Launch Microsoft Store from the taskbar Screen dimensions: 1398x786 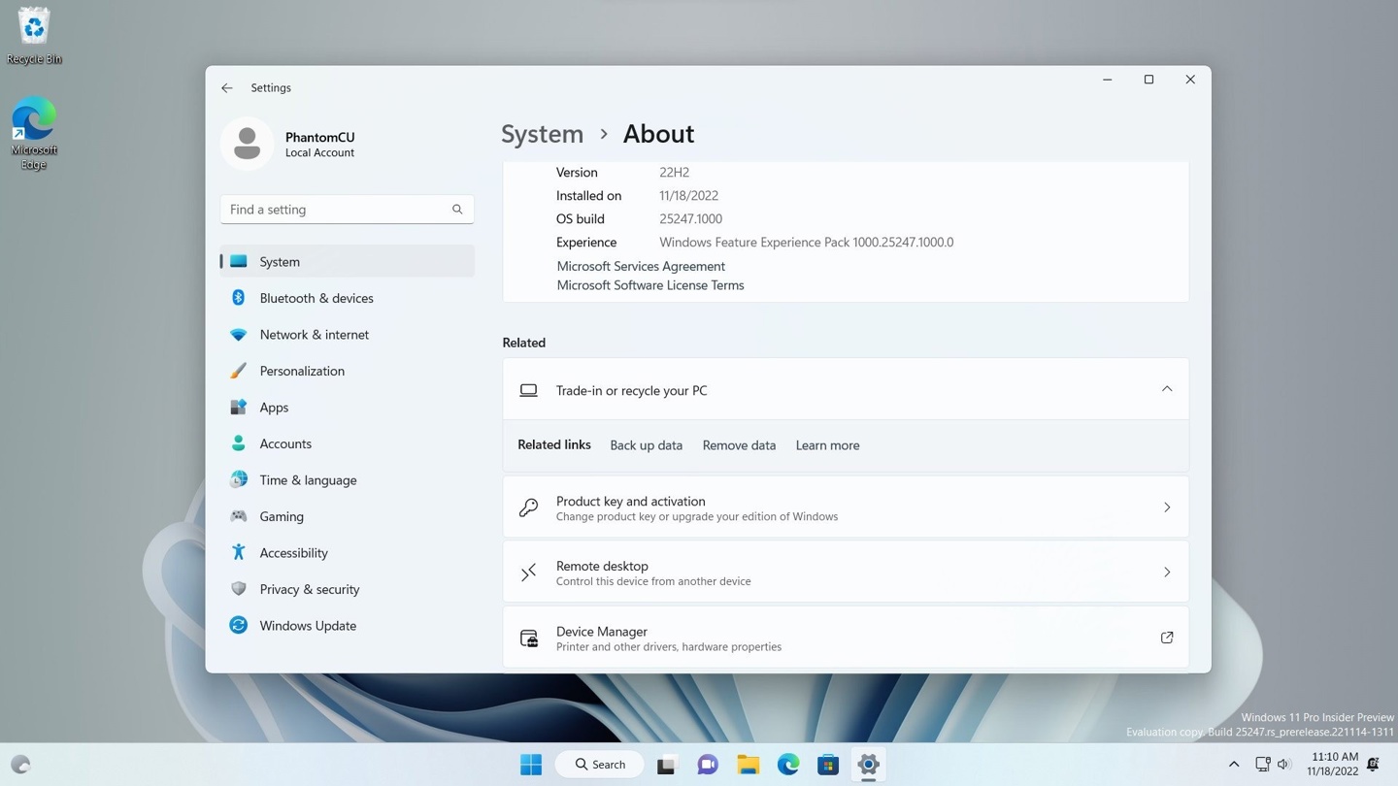(x=827, y=764)
